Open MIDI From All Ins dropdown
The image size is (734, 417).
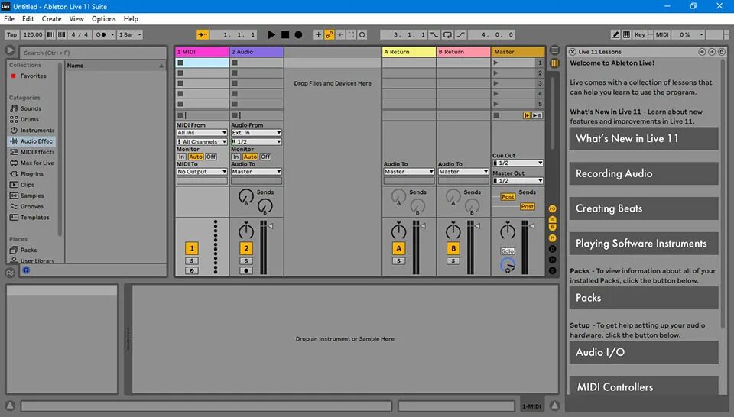[x=202, y=133]
